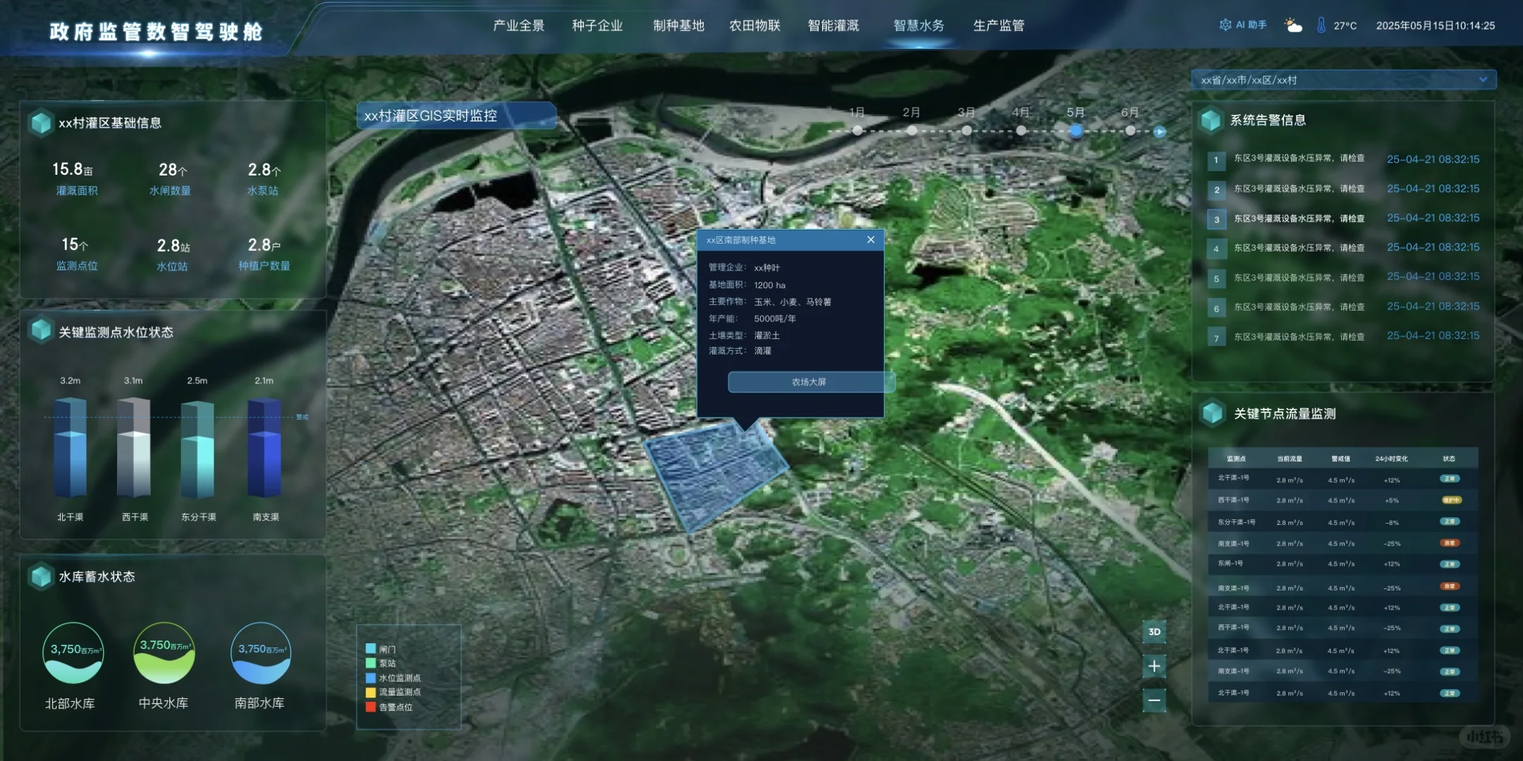Toggle the 3D map view
This screenshot has height=761, width=1523.
pyautogui.click(x=1154, y=631)
